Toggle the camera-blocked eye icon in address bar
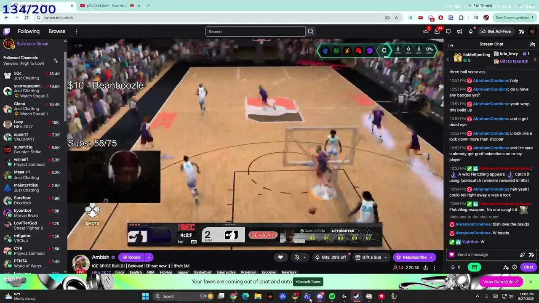The height and width of the screenshot is (303, 539). click(x=387, y=18)
